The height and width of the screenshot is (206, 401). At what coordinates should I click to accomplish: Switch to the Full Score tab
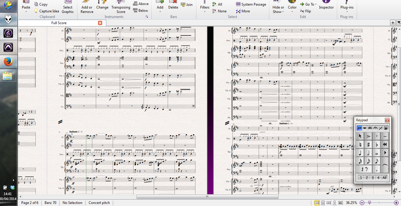(x=59, y=23)
